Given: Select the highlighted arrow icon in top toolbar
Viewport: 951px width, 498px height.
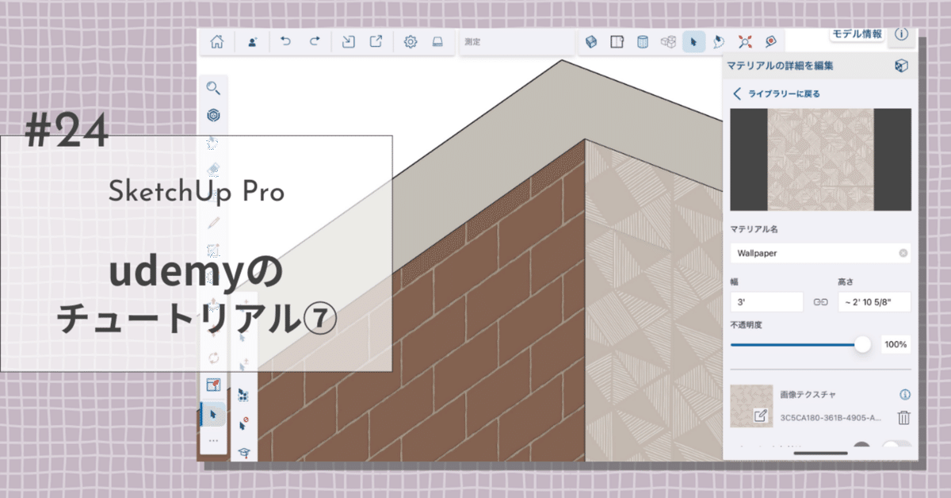Looking at the screenshot, I should coord(694,42).
